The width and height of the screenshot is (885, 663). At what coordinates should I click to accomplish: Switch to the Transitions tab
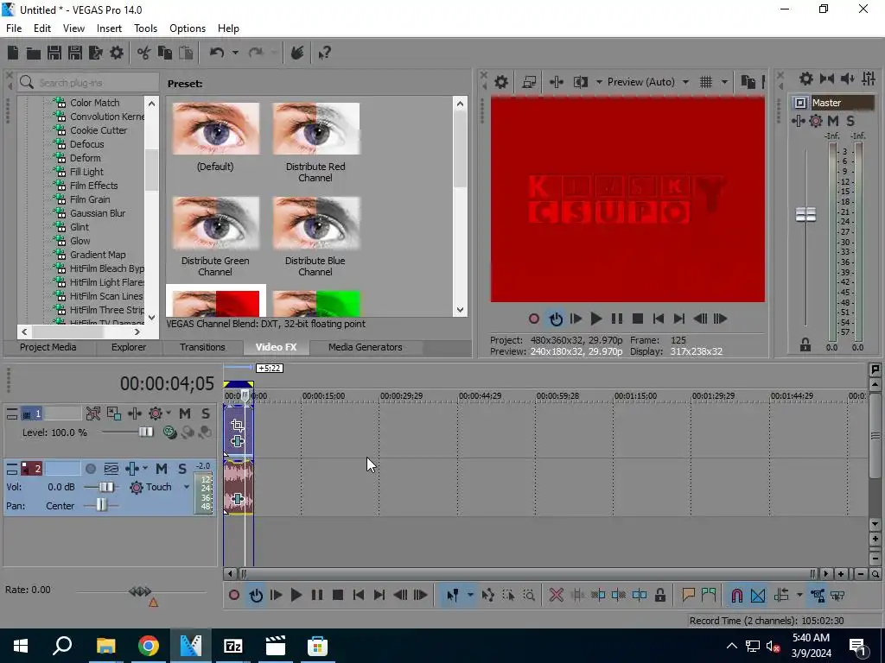coord(202,347)
